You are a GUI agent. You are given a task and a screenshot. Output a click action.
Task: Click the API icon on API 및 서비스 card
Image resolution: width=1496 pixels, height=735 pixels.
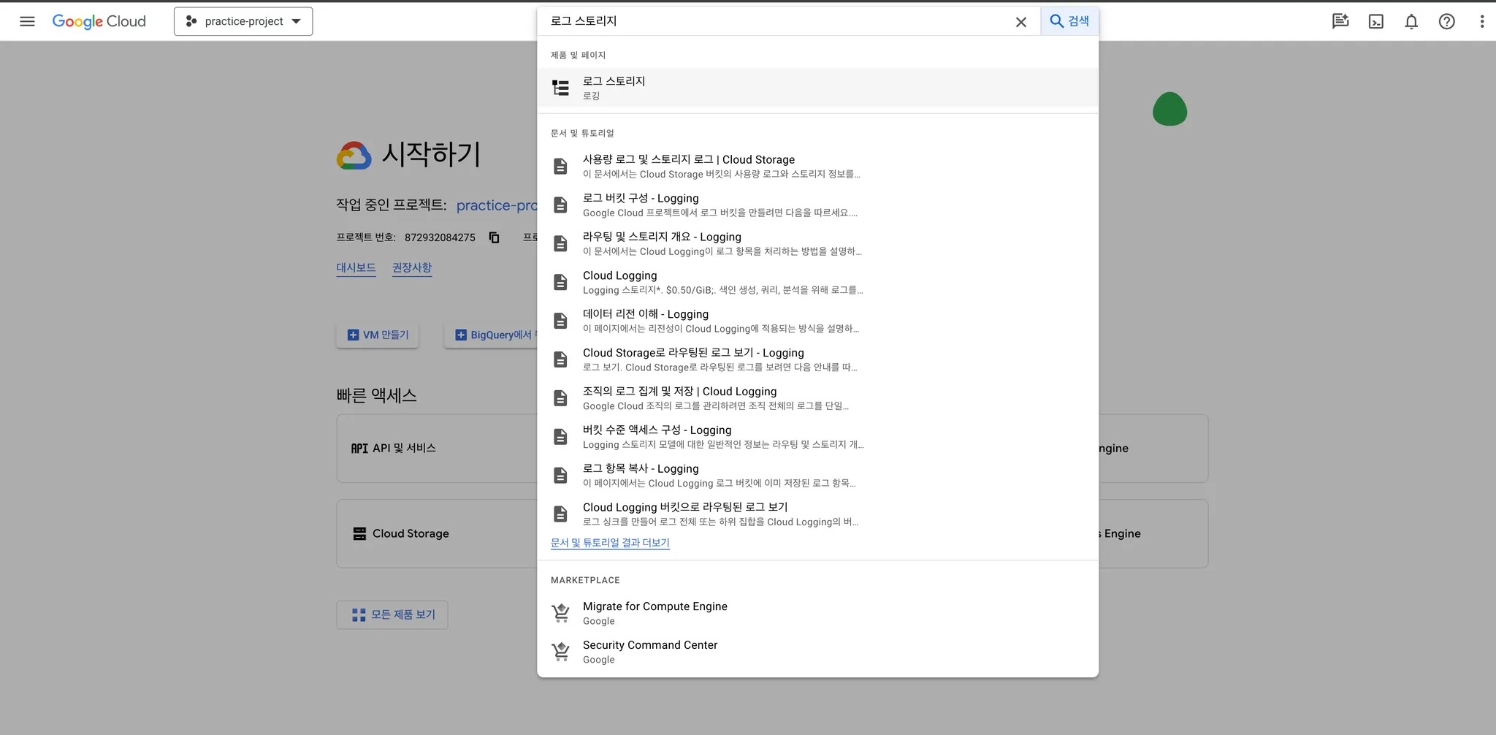click(x=359, y=449)
